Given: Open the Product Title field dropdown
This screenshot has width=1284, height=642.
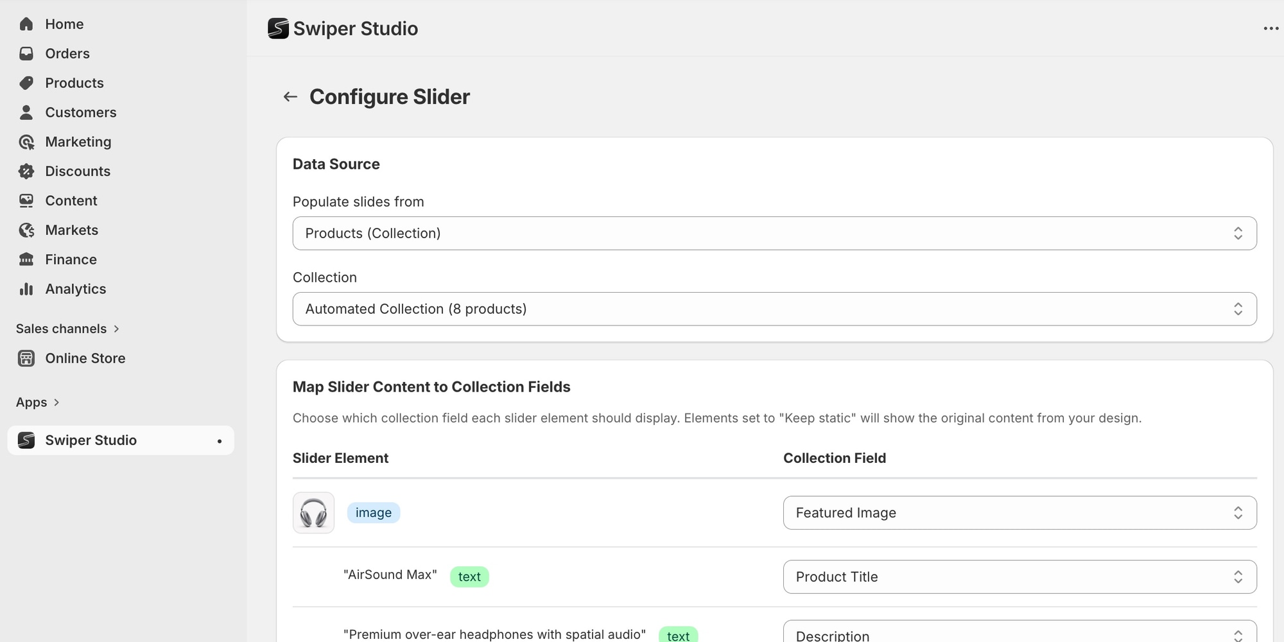Looking at the screenshot, I should [1019, 577].
